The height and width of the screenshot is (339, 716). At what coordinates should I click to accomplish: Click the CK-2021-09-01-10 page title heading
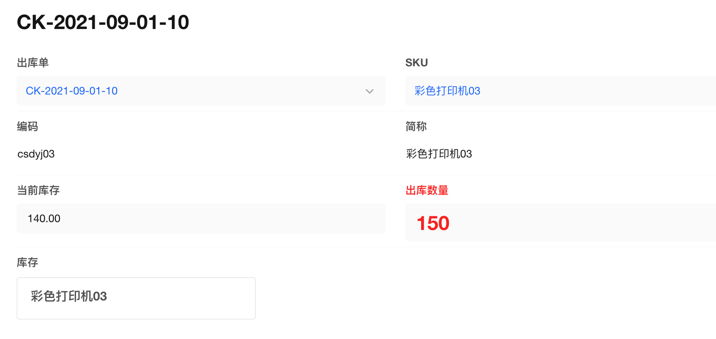pos(103,22)
